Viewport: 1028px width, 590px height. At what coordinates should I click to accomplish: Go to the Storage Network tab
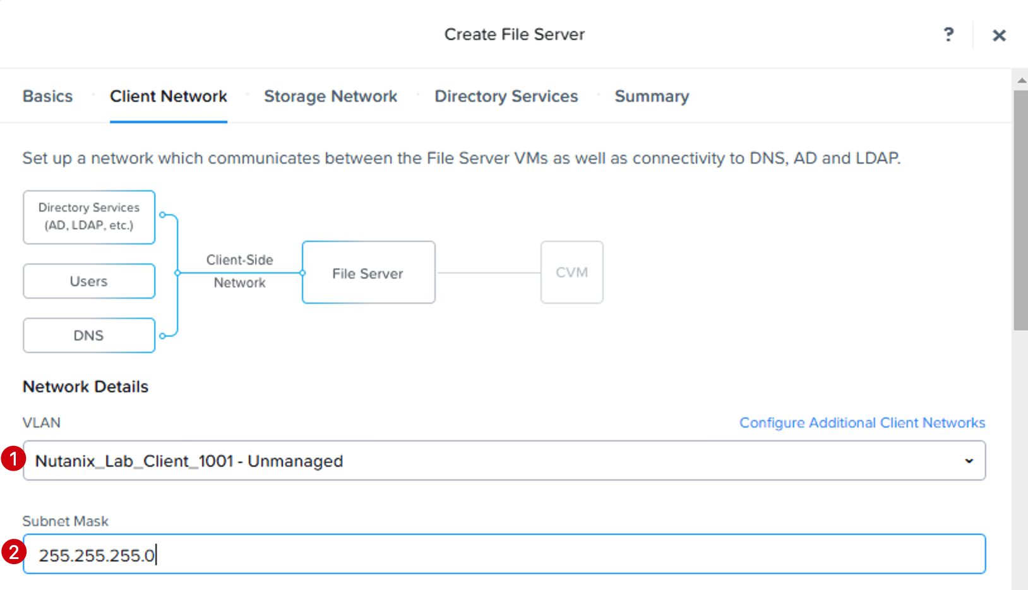click(x=331, y=96)
